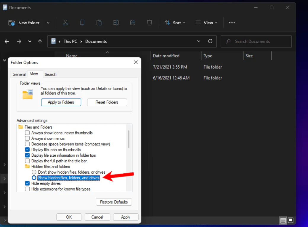Switch to the Search tab
This screenshot has width=308, height=227.
pos(50,74)
